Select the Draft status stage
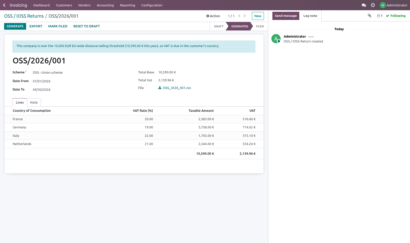The width and height of the screenshot is (410, 243). tap(219, 26)
